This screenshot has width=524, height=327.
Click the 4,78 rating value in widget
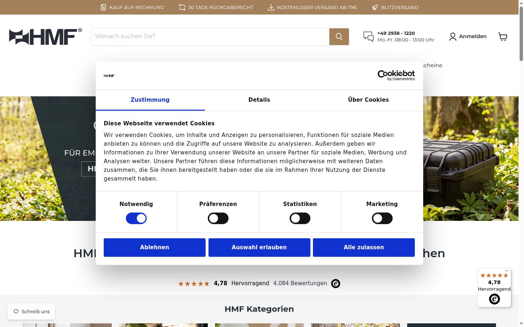494,282
